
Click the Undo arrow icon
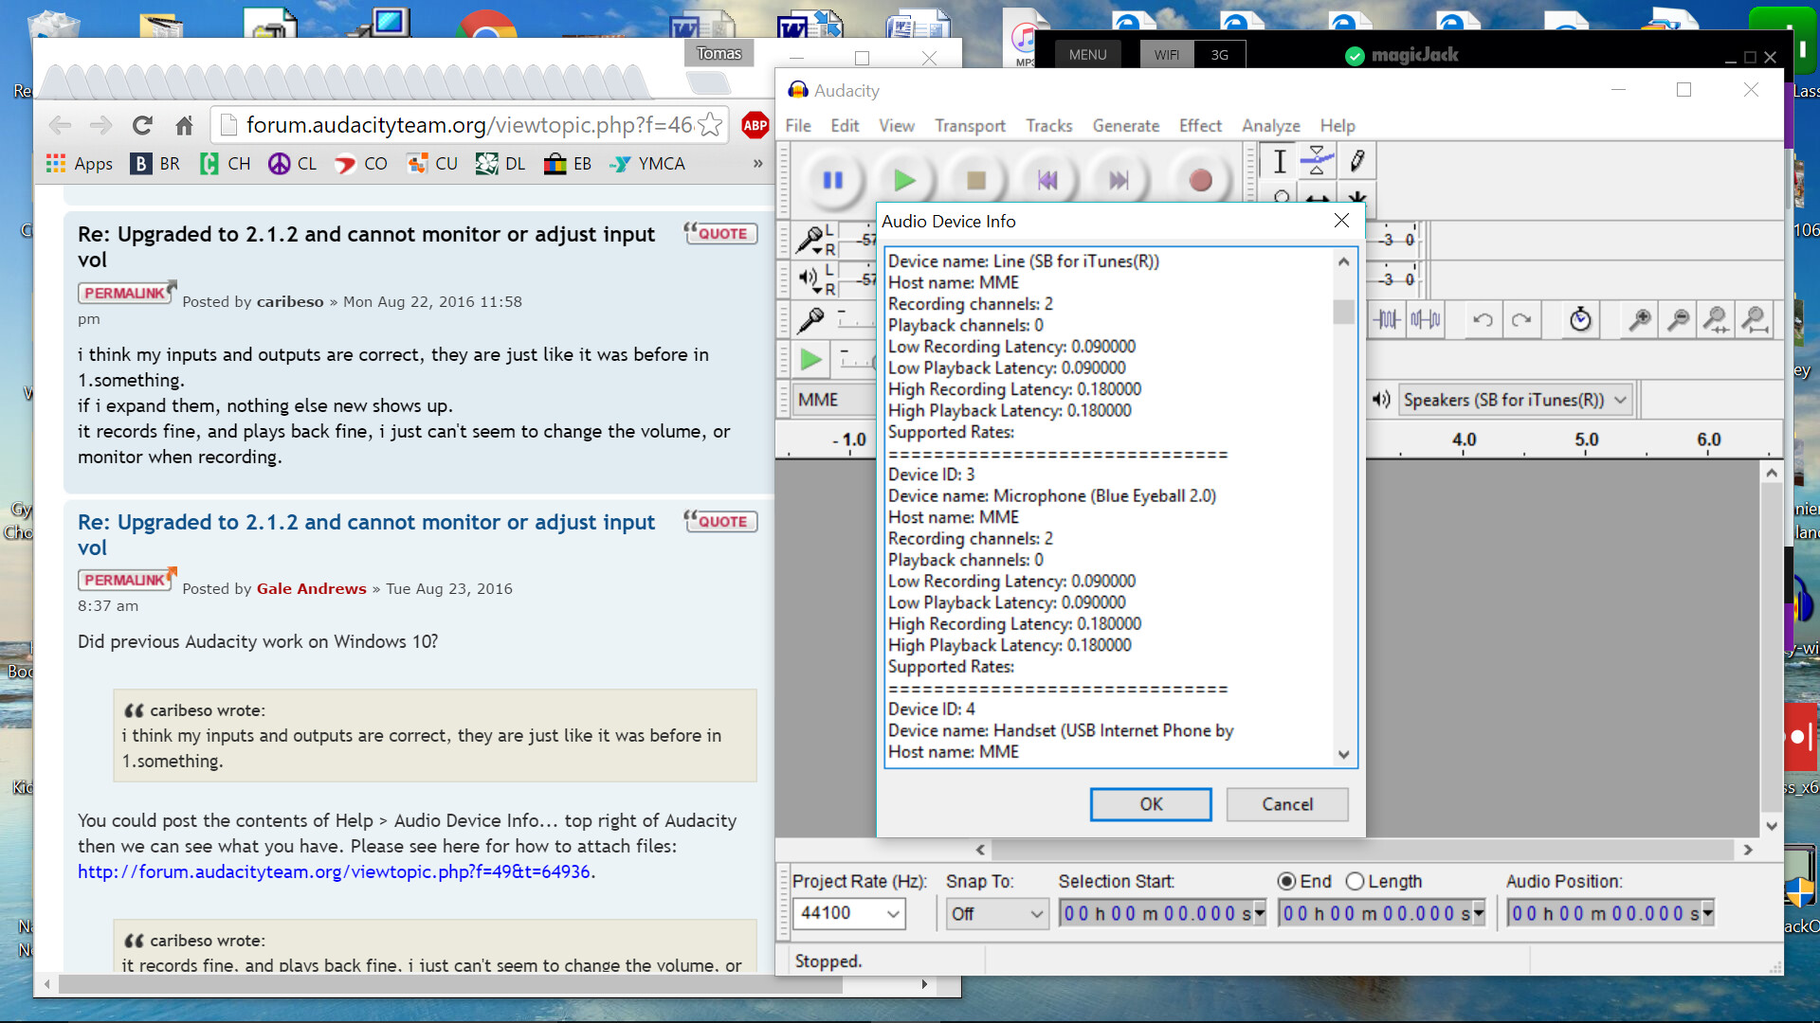pos(1483,320)
